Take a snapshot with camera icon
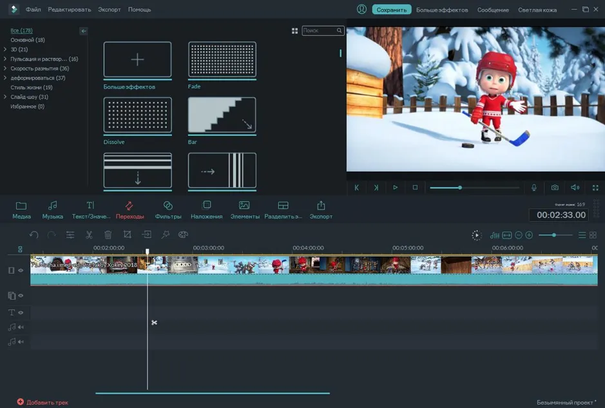 click(555, 188)
